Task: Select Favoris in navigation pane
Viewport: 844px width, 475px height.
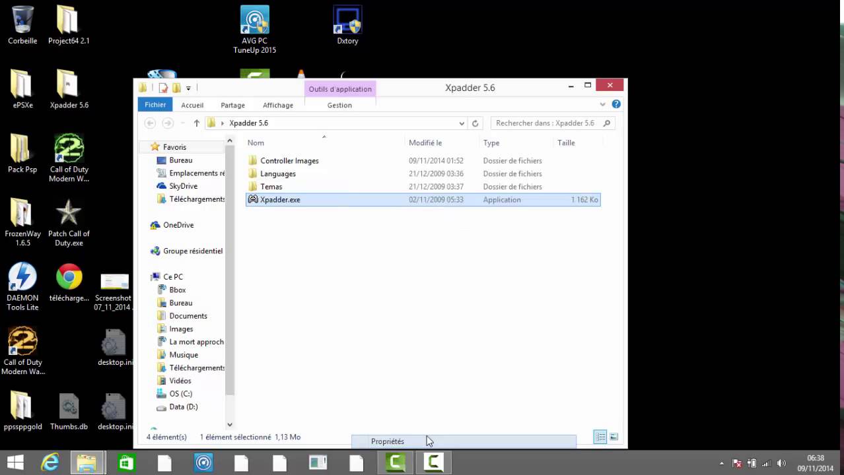Action: [174, 147]
